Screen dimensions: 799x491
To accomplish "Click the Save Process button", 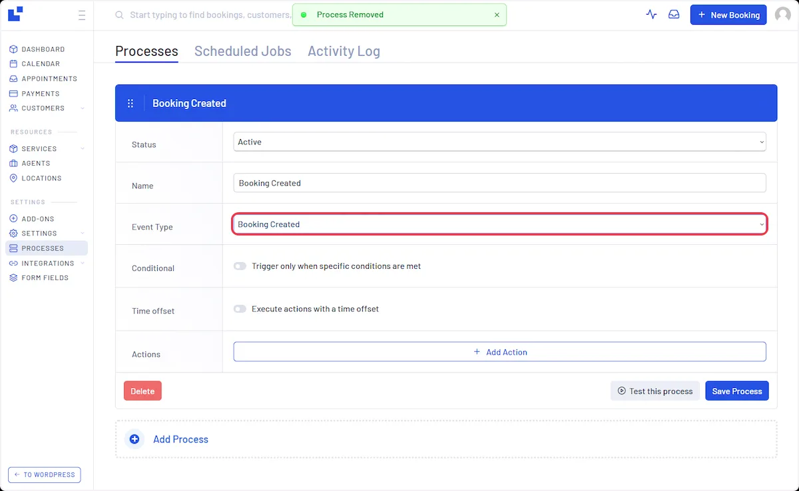I will (737, 391).
